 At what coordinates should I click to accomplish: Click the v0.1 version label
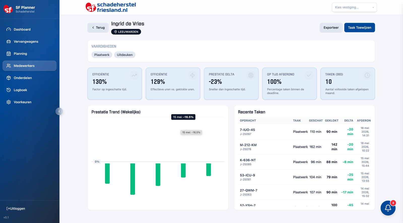[6, 217]
